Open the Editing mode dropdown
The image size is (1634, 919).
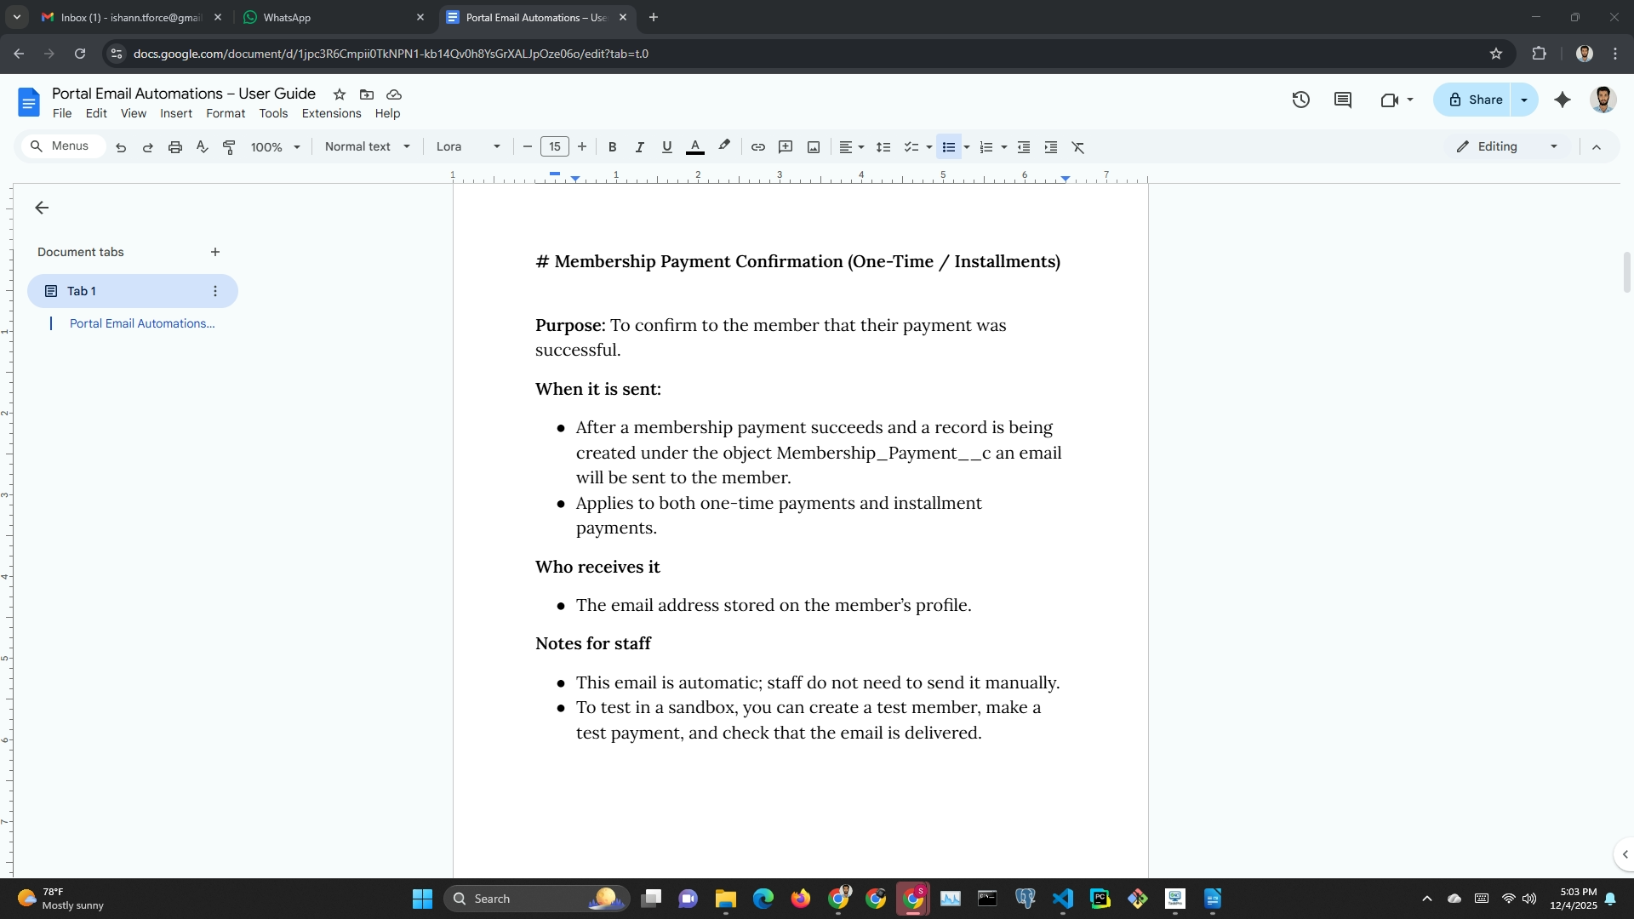tap(1506, 146)
